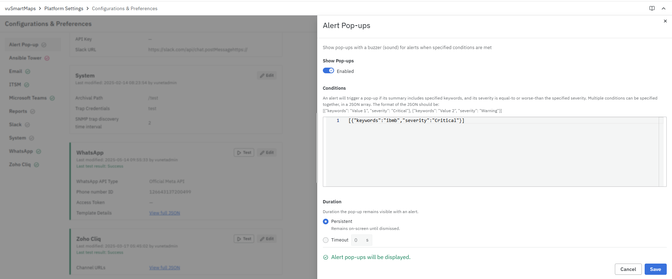
Task: Collapse header using top-right chevron
Action: [663, 8]
